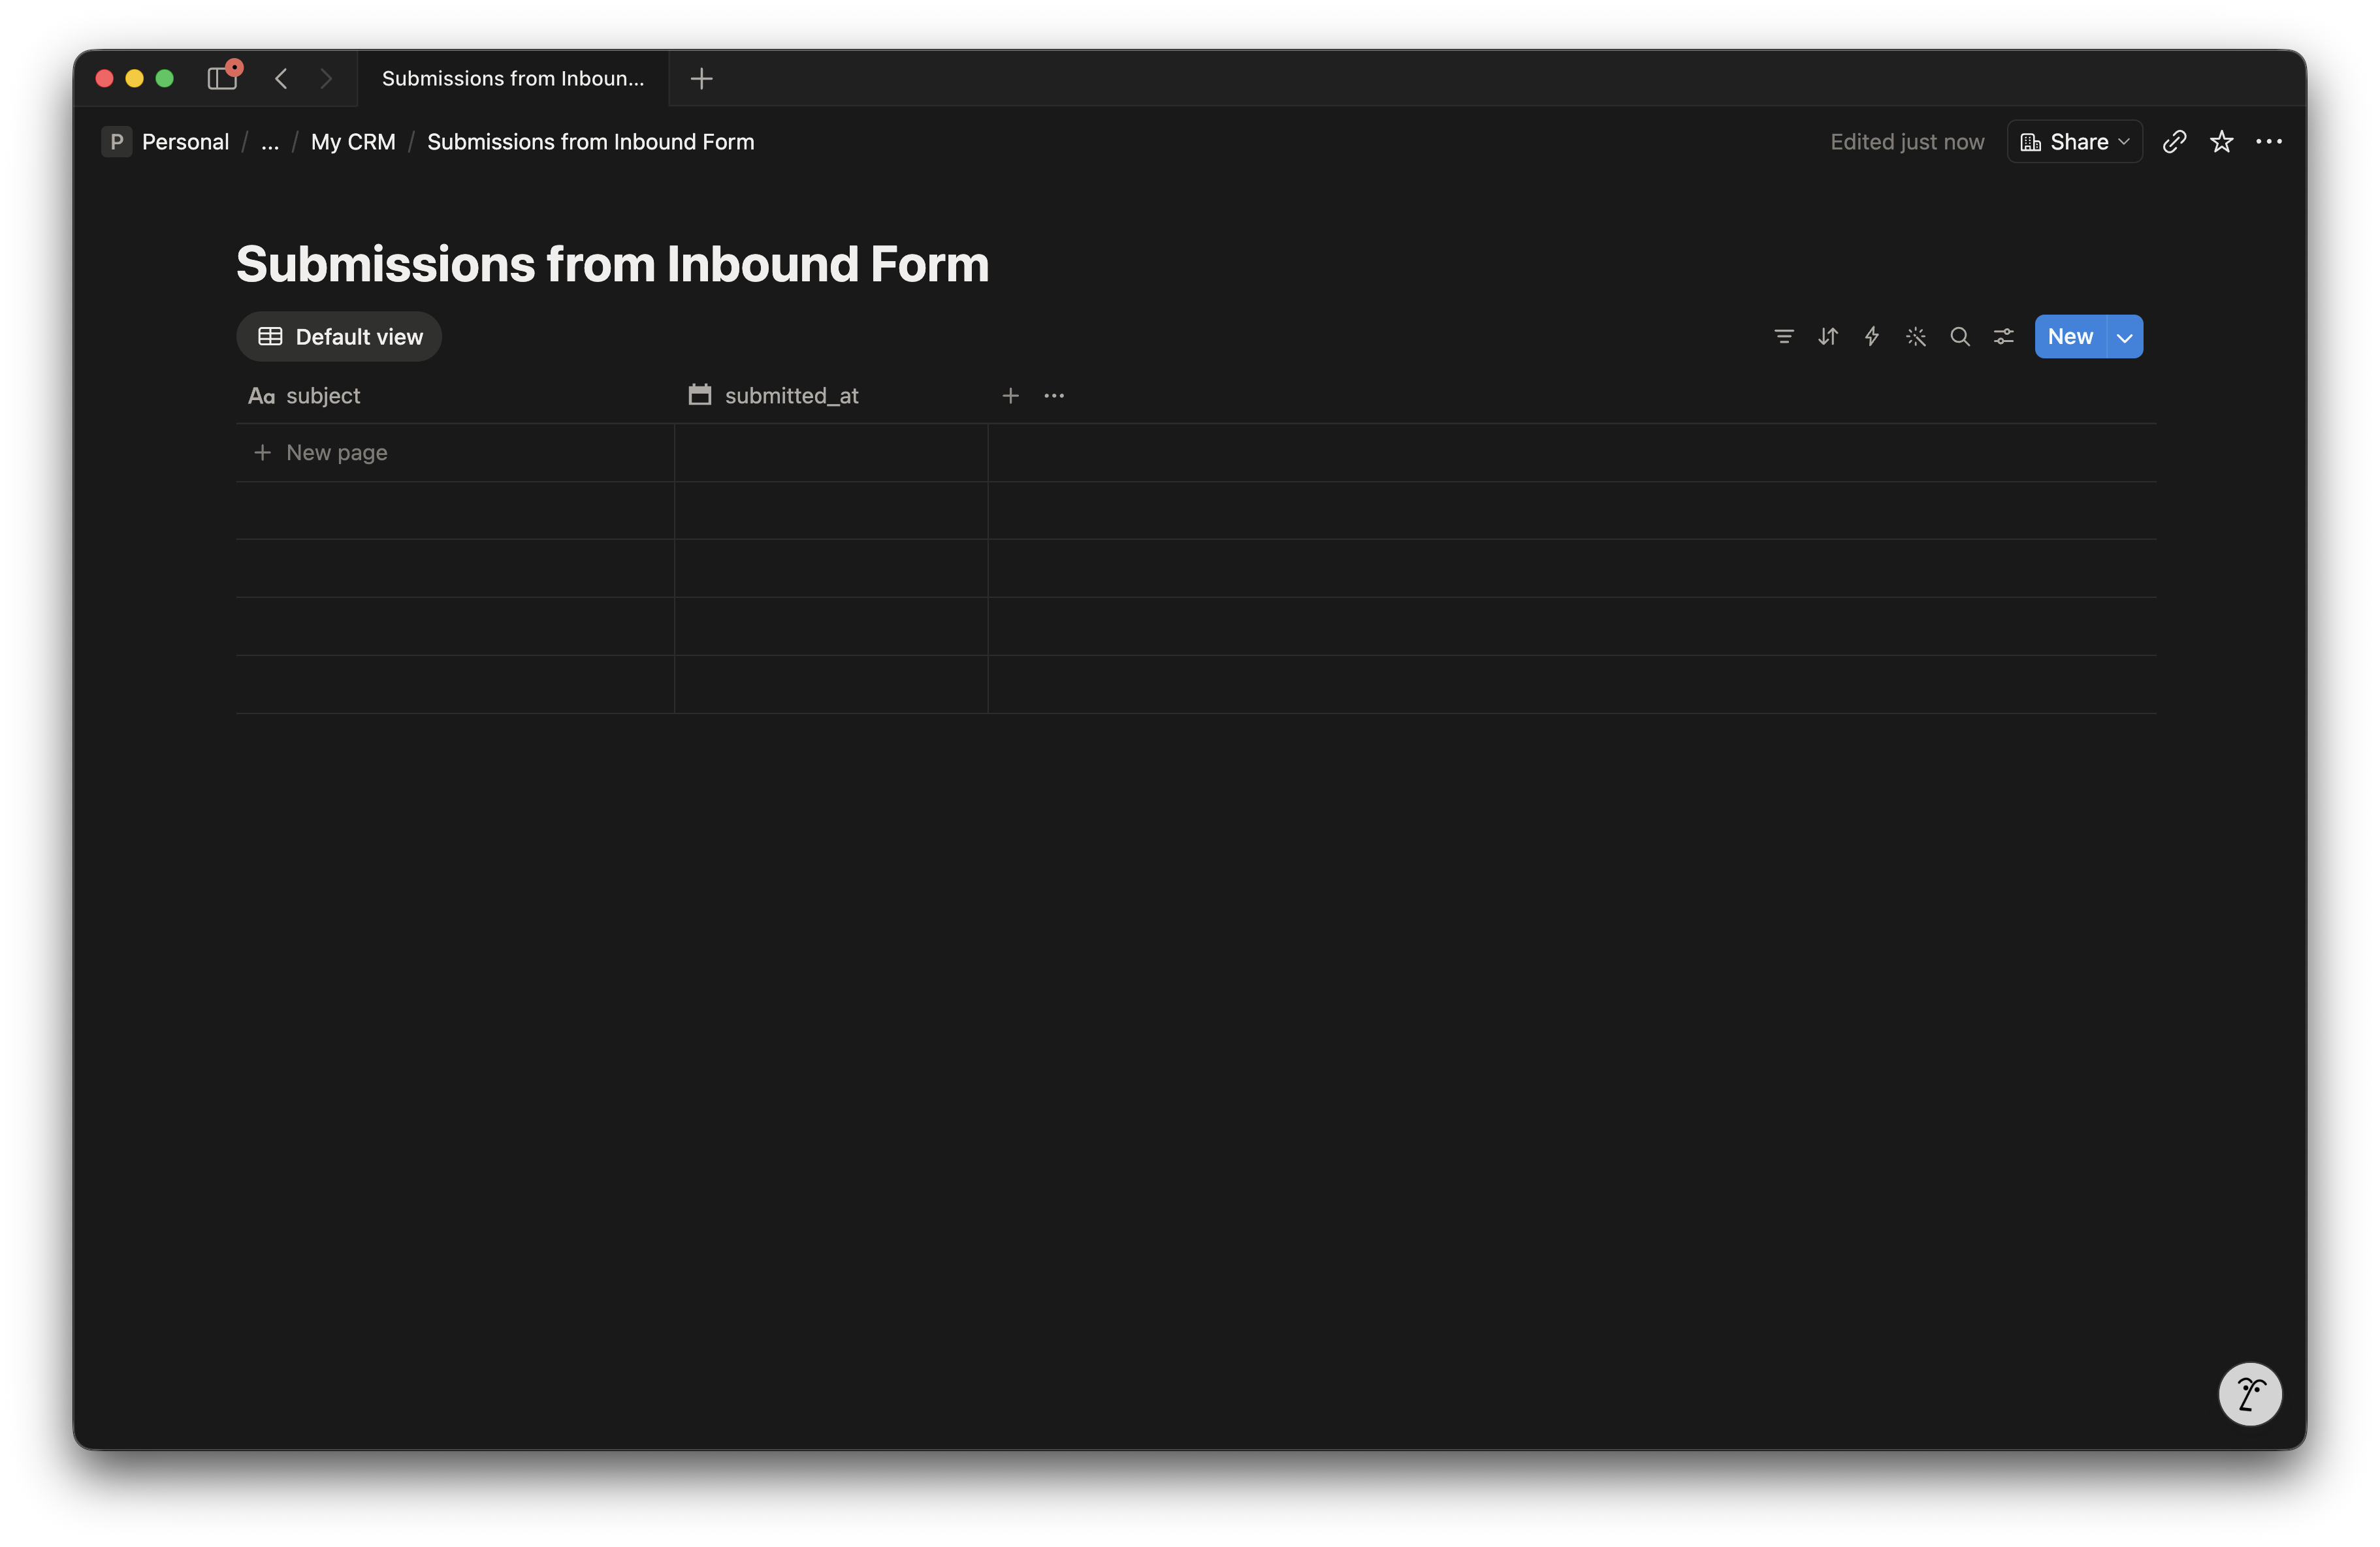
Task: Expand the collapsed breadcrumb ellipsis
Action: [270, 142]
